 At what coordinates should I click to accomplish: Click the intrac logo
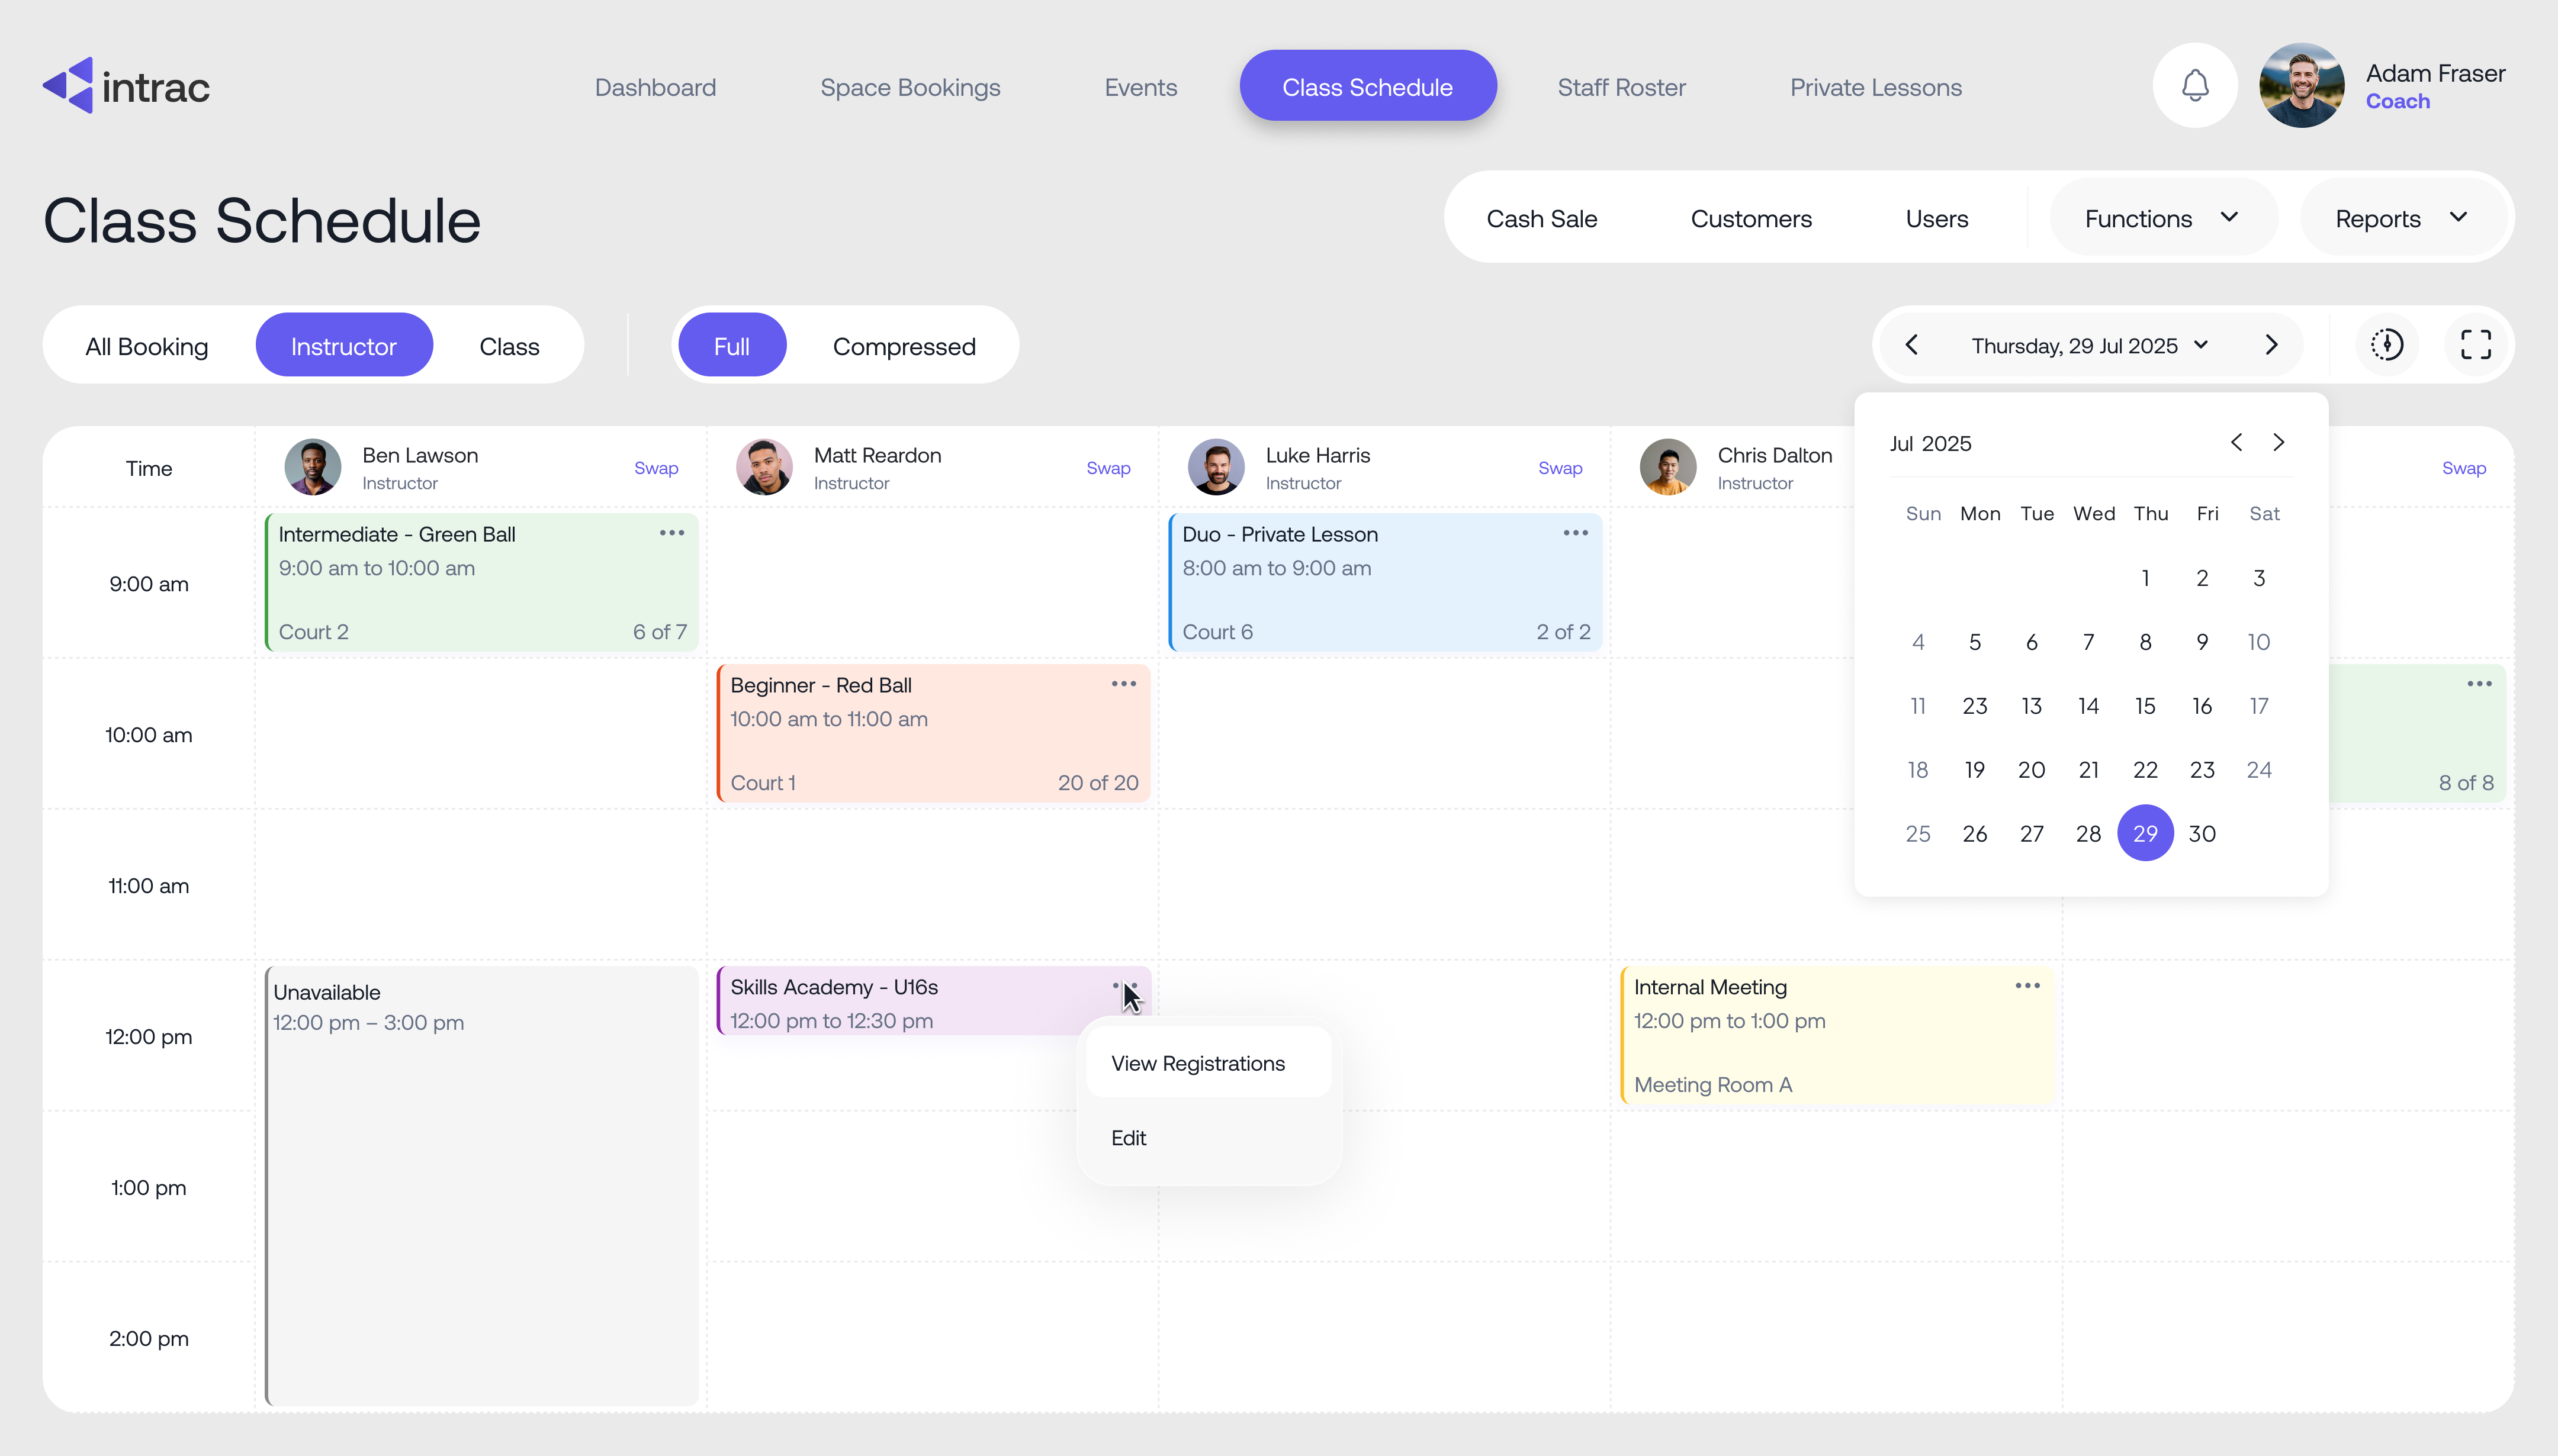[x=126, y=85]
